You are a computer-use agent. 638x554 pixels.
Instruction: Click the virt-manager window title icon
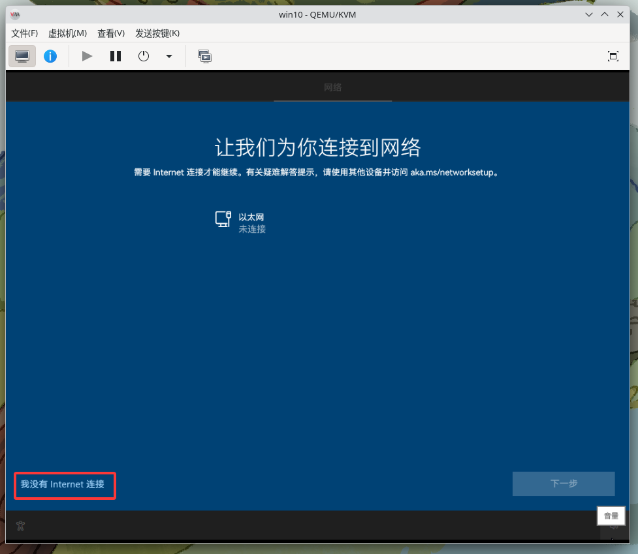pos(15,14)
